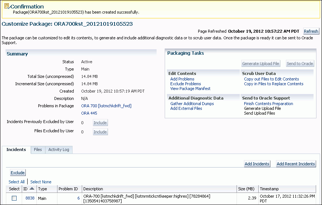The width and height of the screenshot is (322, 205).
Task: Select the Incidents tab
Action: point(16,150)
